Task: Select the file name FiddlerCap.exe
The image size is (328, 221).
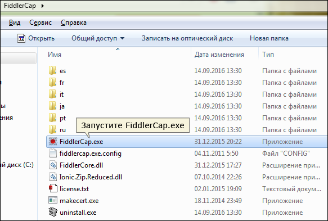Action: coord(82,142)
